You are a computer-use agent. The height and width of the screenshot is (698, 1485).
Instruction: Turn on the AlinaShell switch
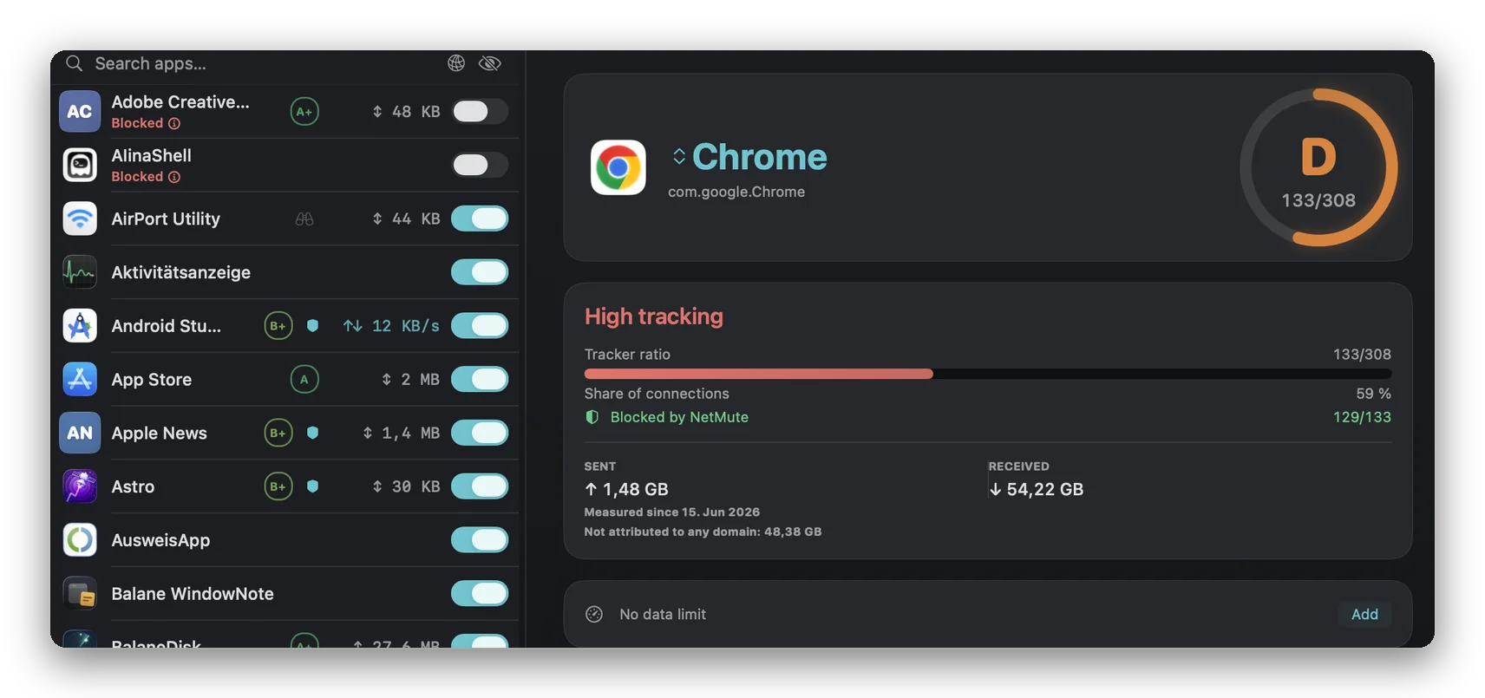(480, 165)
